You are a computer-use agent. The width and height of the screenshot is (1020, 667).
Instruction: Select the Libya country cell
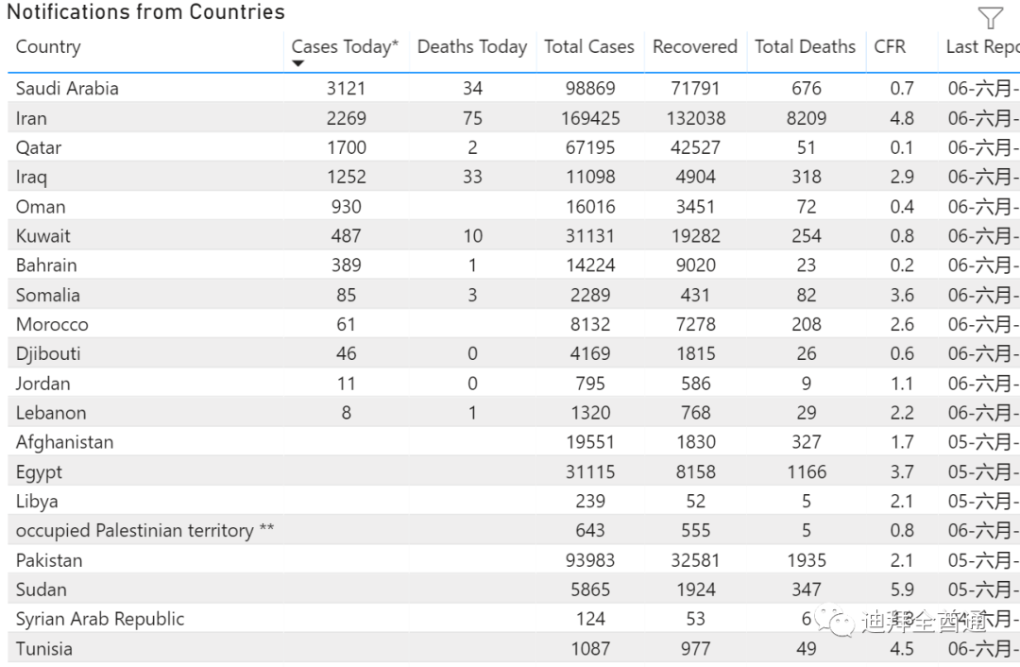tap(37, 502)
